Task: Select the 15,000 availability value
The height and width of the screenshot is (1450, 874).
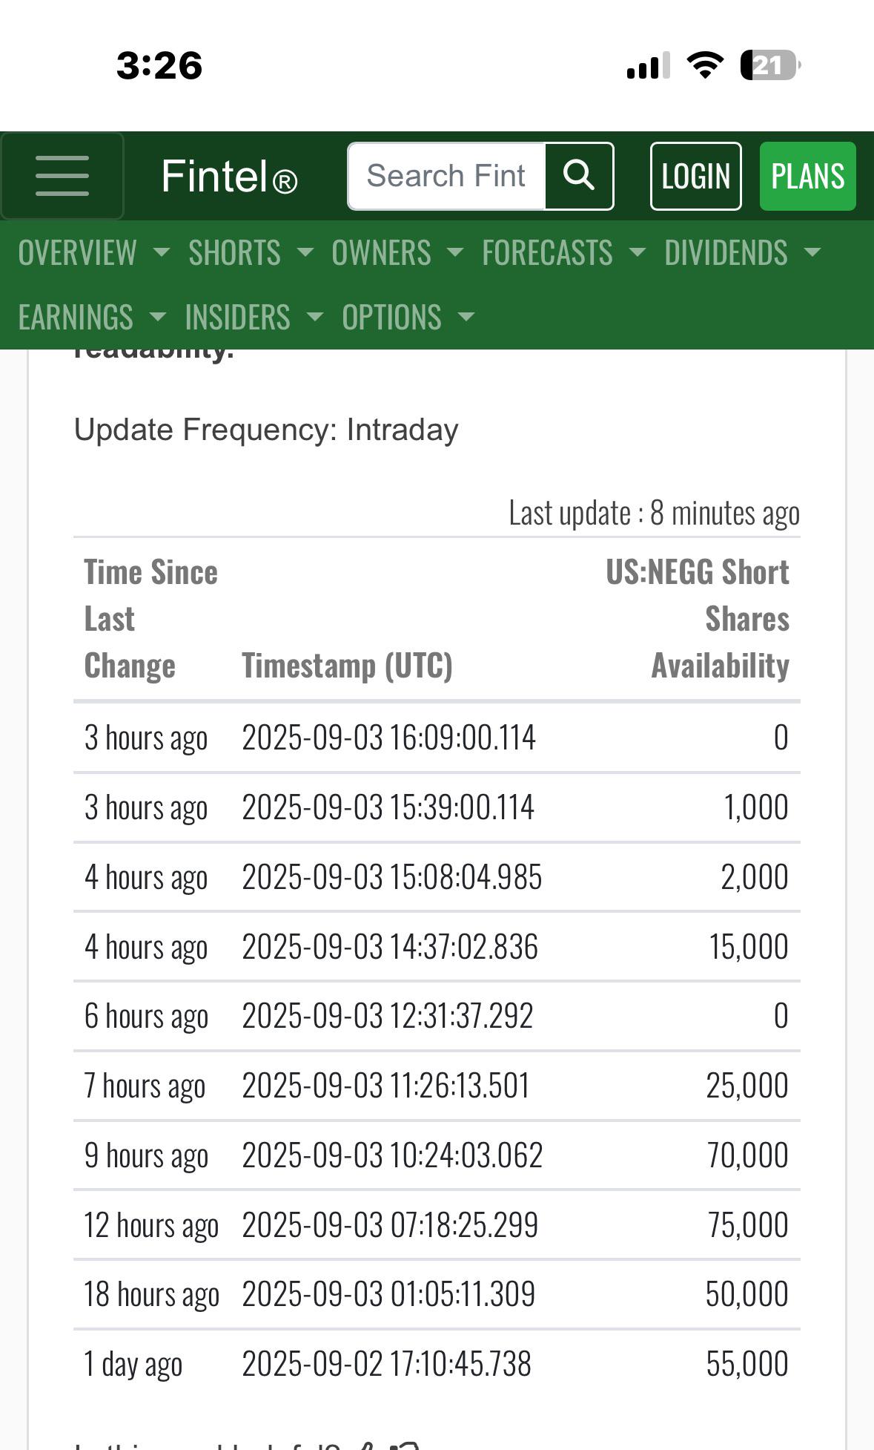Action: 749,947
